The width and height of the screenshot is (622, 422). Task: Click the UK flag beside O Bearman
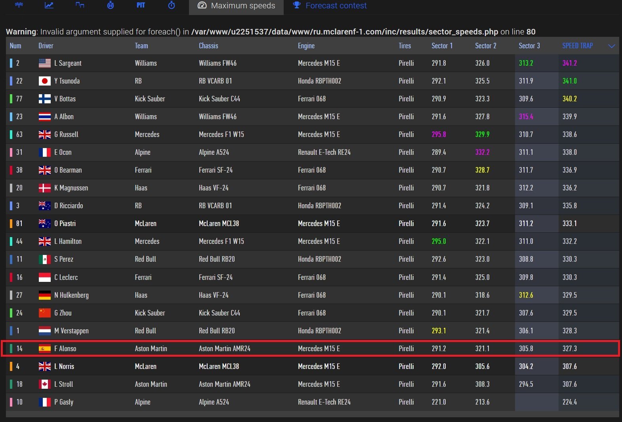click(x=44, y=170)
